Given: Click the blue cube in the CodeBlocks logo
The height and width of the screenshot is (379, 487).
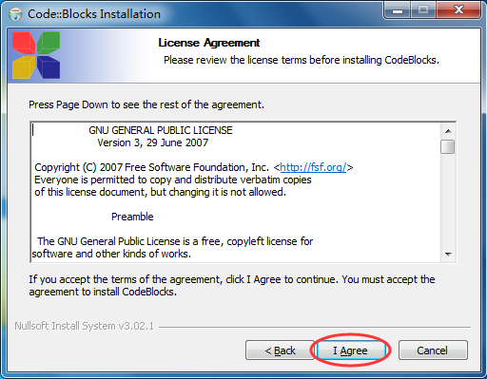Looking at the screenshot, I should [49, 67].
